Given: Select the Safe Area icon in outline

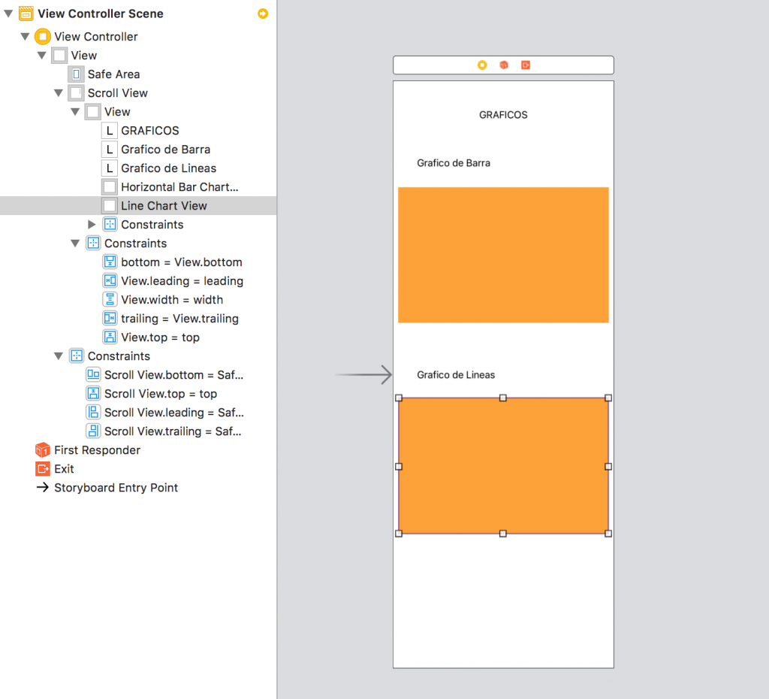Looking at the screenshot, I should pos(76,74).
